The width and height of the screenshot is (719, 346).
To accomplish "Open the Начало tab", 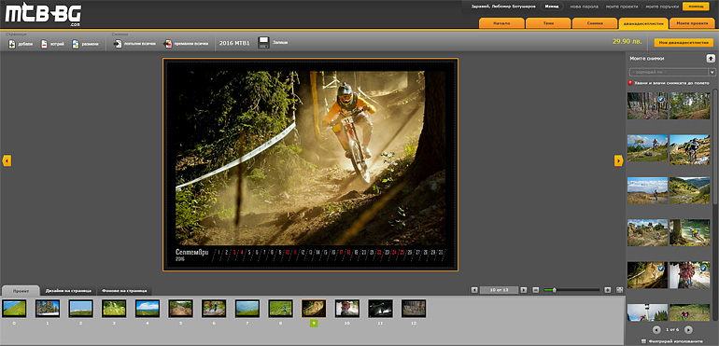I will [501, 23].
